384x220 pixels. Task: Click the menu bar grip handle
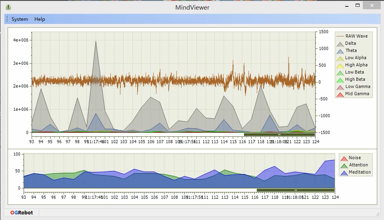(7, 19)
